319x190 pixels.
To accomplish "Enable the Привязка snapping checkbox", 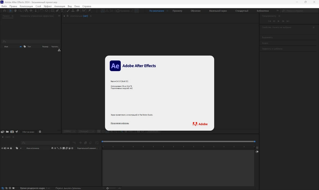I will pos(118,11).
